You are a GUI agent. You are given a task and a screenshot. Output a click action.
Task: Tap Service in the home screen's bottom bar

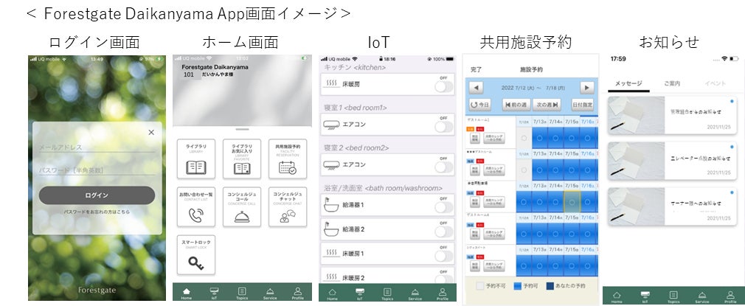270,293
